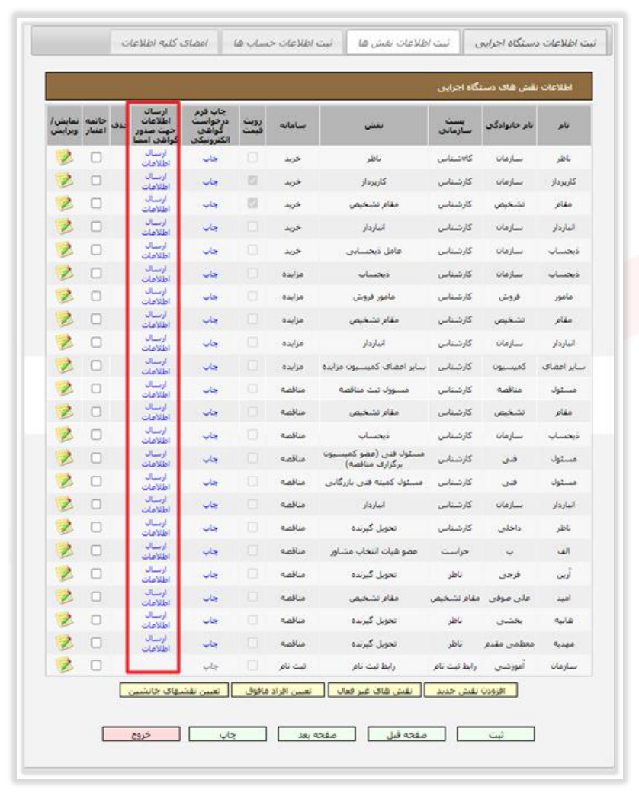
Task: Edit the رابط ثبت نام row
Action: pos(64,665)
